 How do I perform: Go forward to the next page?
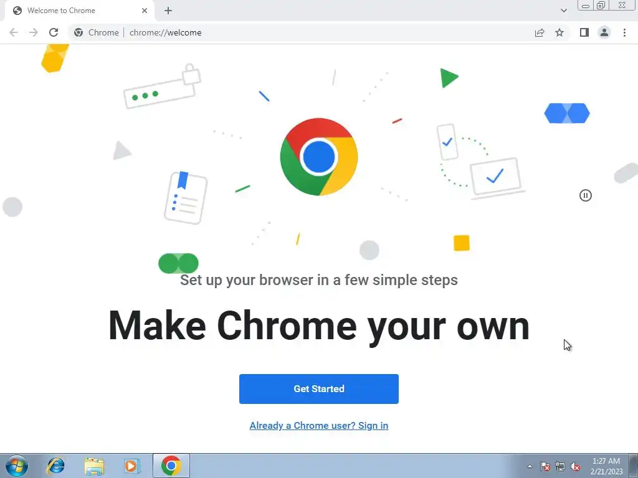[x=34, y=32]
